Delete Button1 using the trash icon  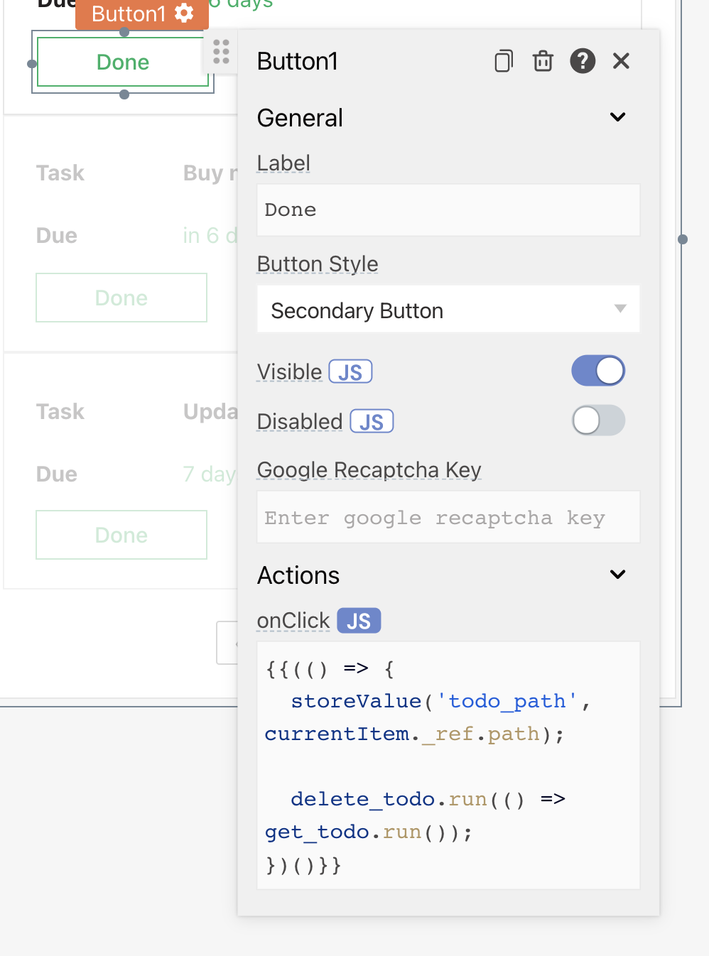click(543, 61)
